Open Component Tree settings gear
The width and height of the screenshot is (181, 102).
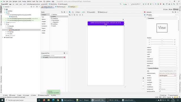pos(64,53)
